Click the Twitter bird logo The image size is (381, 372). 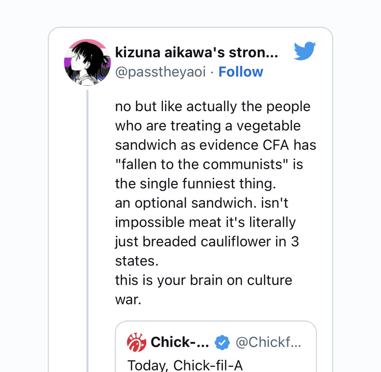(305, 51)
